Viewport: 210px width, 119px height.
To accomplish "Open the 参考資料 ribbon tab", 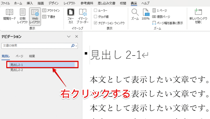I will (x=87, y=3).
